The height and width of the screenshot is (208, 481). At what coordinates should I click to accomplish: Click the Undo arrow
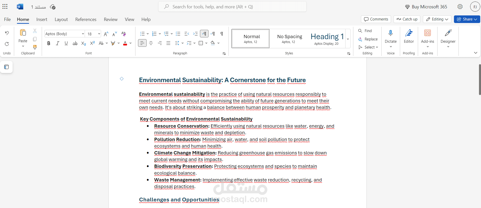(x=7, y=33)
